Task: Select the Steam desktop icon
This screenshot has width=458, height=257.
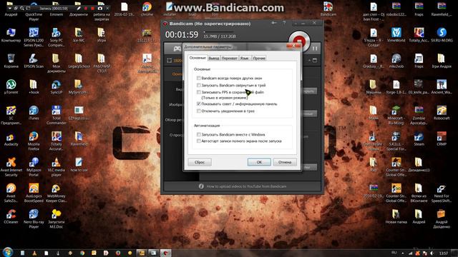Action: [x=419, y=139]
